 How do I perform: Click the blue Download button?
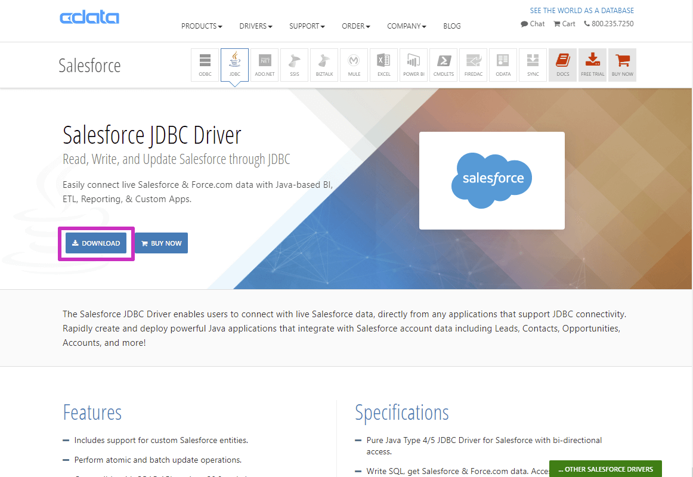[96, 243]
